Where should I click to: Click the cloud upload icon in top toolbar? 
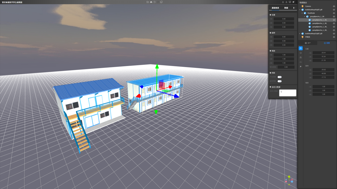pos(151,2)
